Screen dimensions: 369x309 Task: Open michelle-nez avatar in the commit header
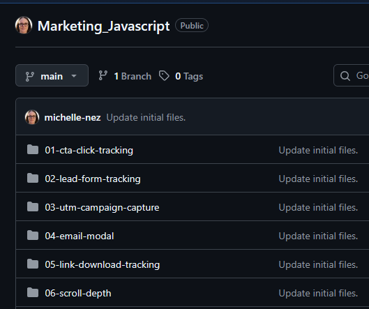32,117
